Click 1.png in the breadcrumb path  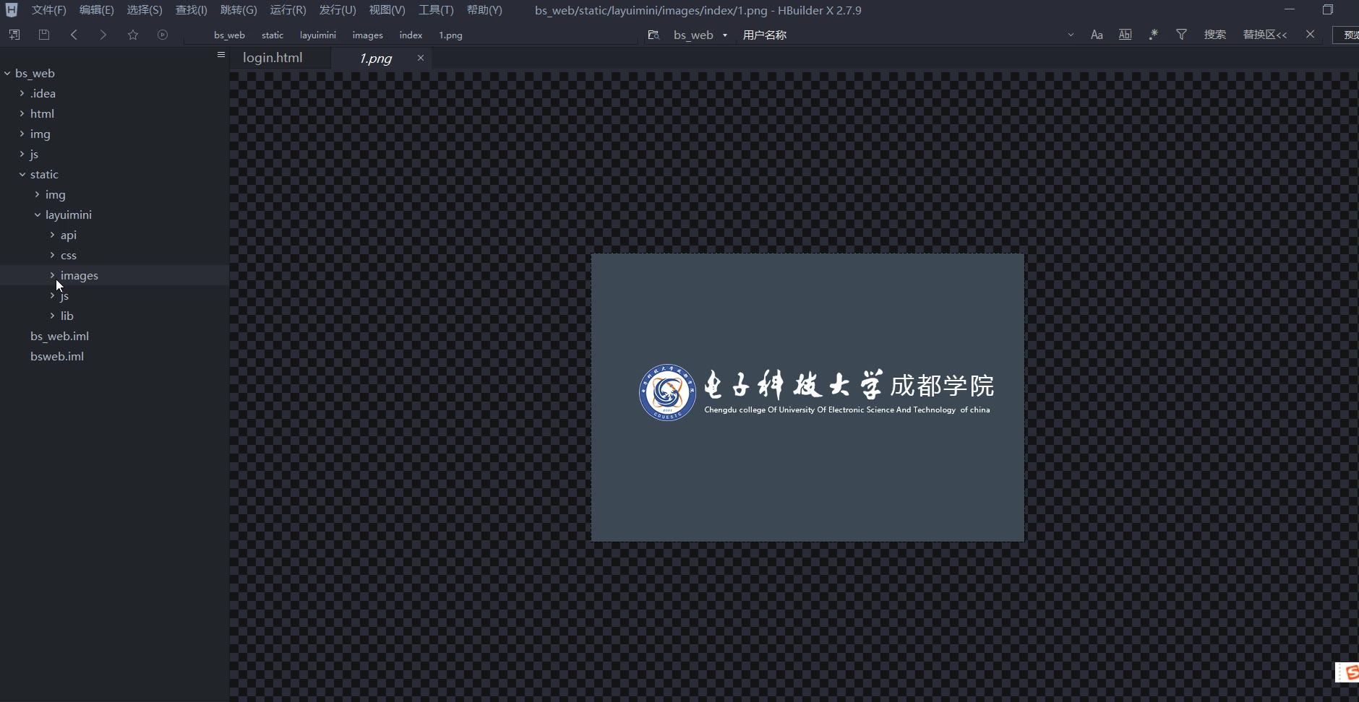click(450, 35)
